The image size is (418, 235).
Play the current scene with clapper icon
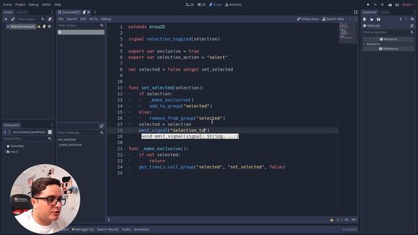(x=390, y=5)
